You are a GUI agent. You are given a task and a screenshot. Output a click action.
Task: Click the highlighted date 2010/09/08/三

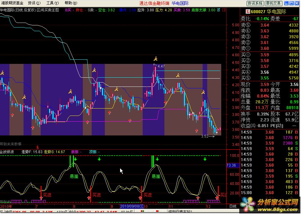132,206
